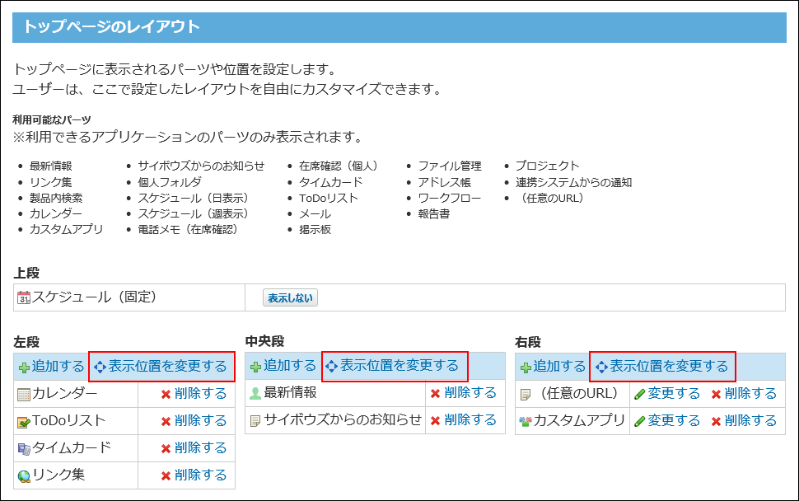Click the red X icon for カレンダー
This screenshot has width=799, height=501.
[x=166, y=395]
